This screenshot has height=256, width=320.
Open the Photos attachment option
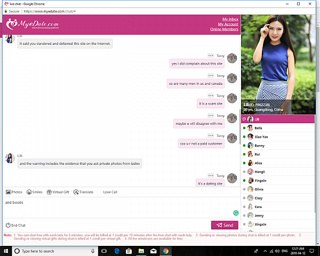14,192
